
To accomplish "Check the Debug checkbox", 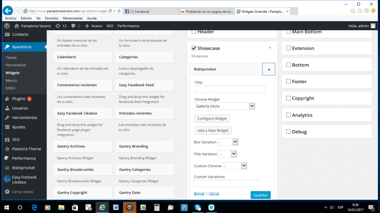I will (x=288, y=132).
